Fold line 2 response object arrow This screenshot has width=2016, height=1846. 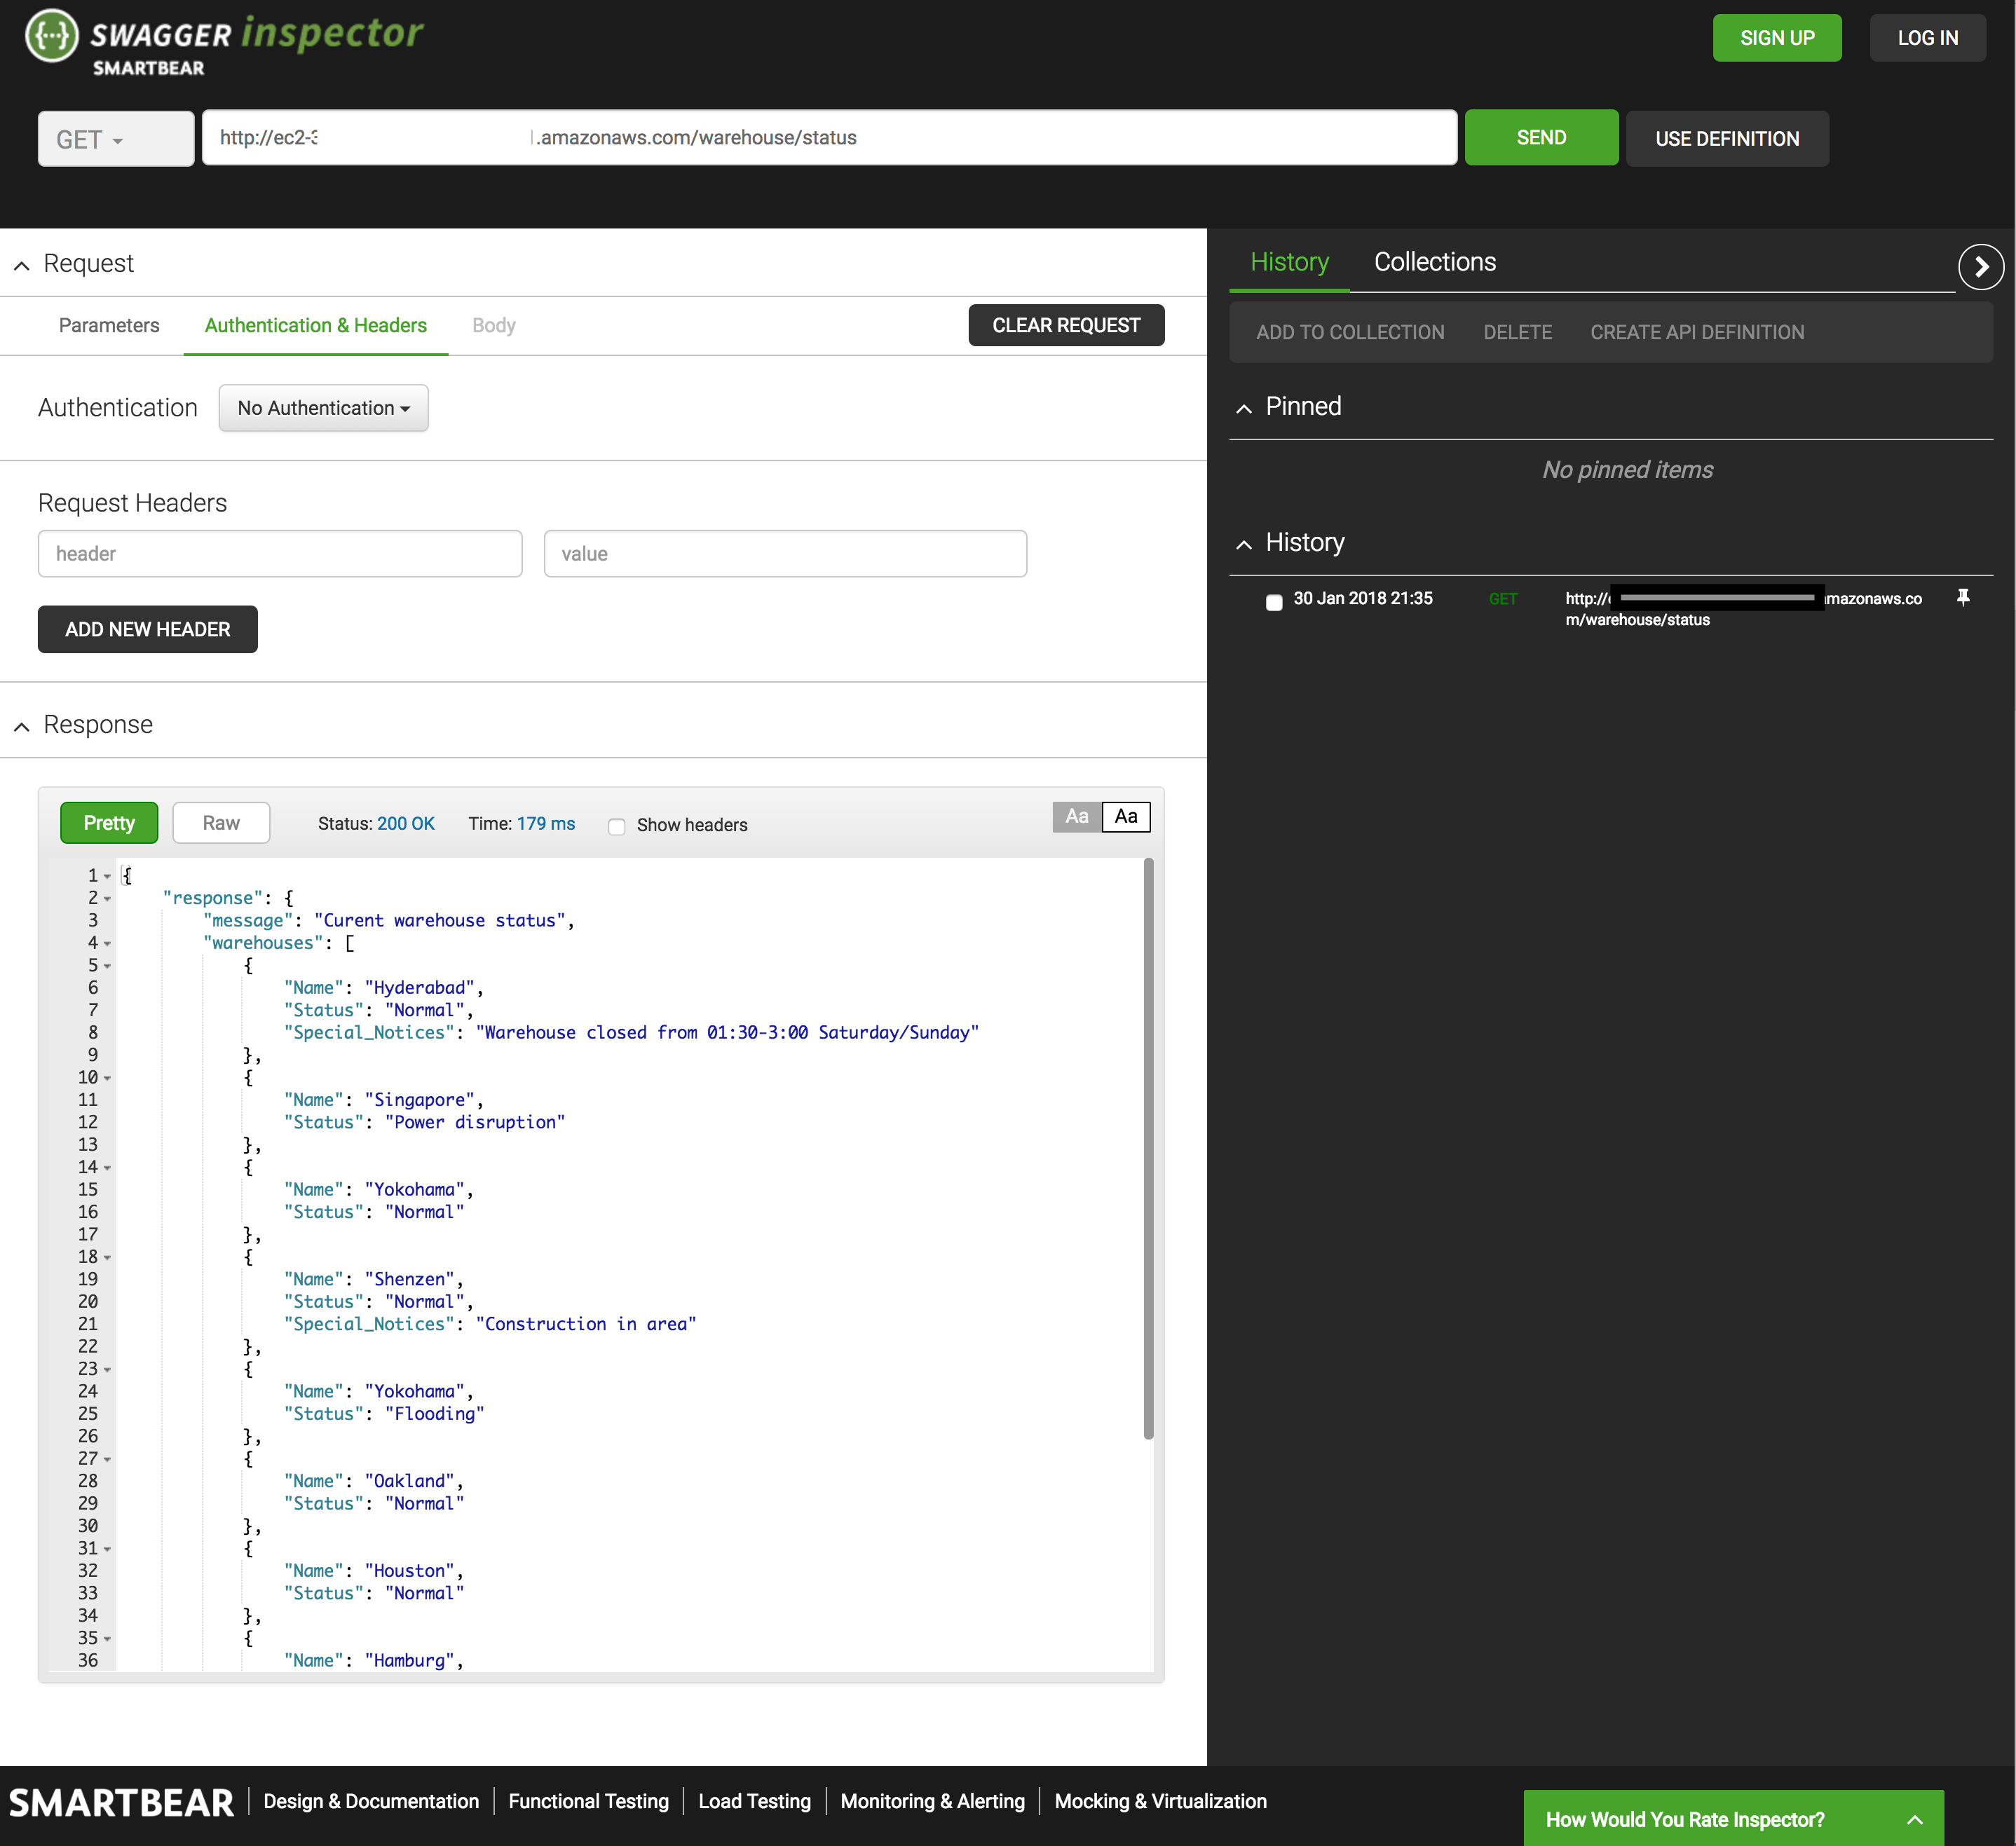pos(107,899)
